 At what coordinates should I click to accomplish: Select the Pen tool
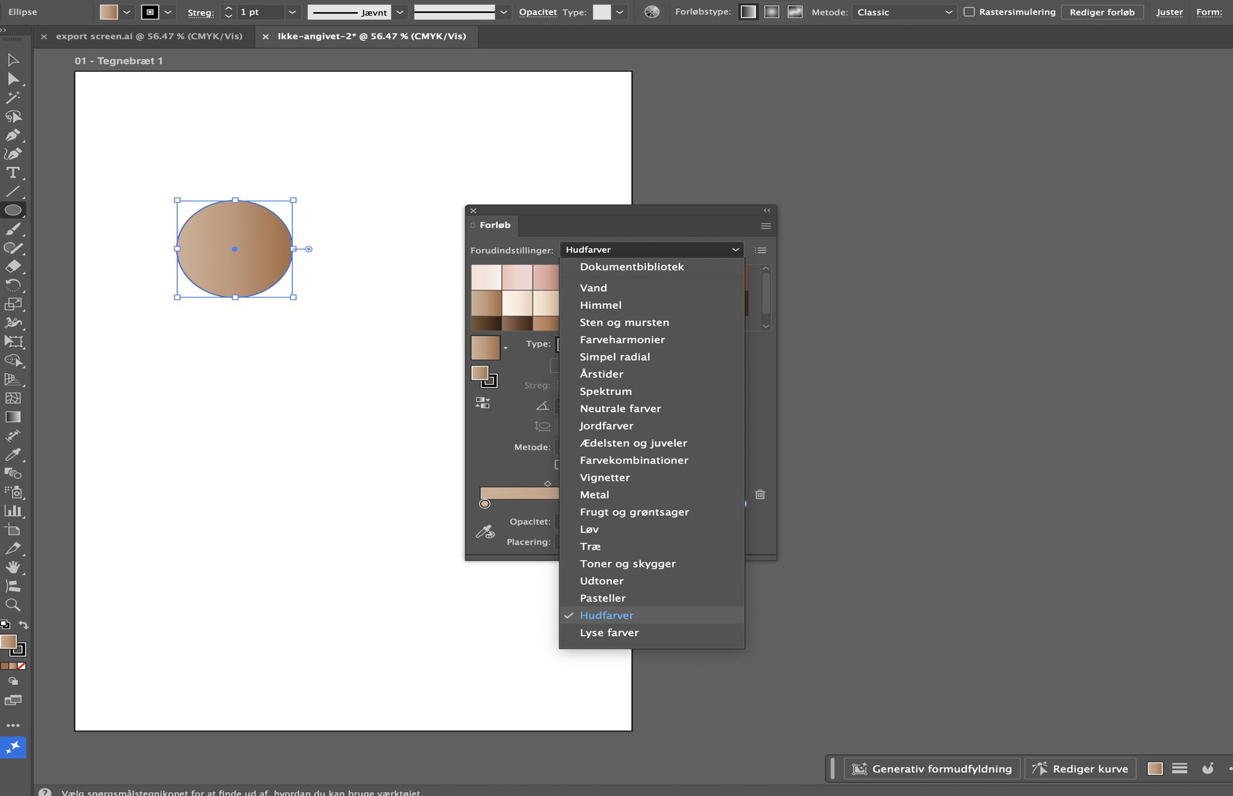(13, 135)
